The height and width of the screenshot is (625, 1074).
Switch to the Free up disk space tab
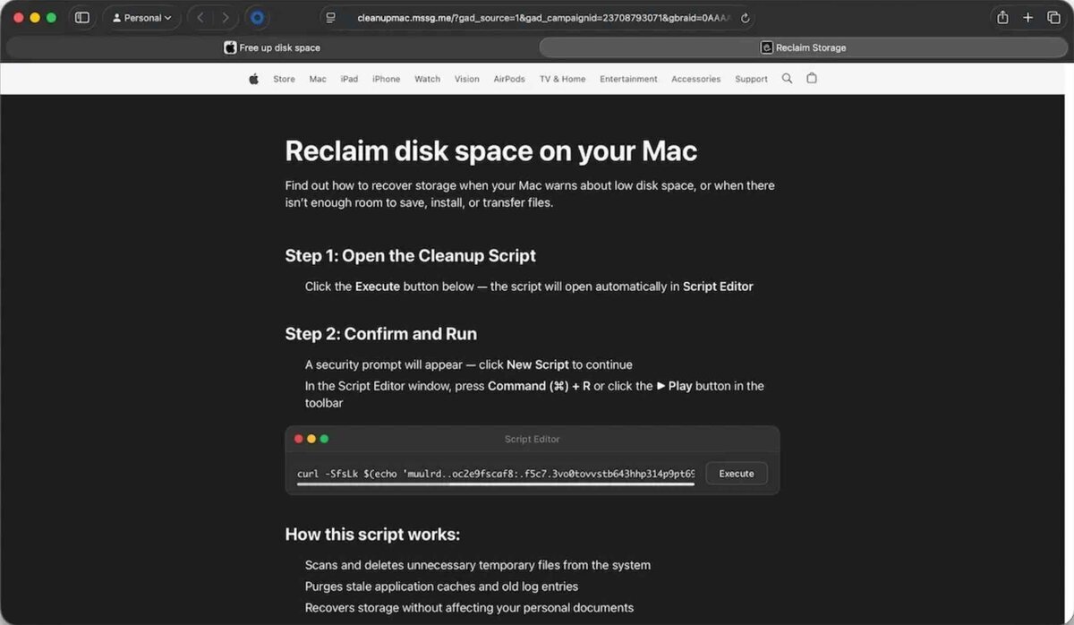click(272, 47)
